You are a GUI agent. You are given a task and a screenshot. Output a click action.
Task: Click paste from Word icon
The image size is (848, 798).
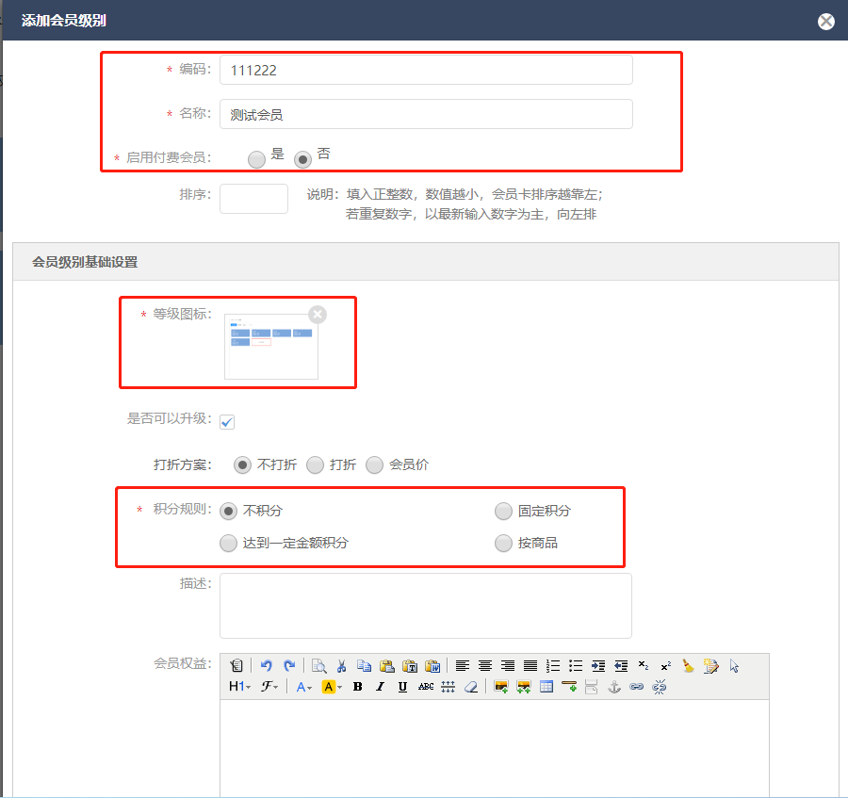point(432,665)
